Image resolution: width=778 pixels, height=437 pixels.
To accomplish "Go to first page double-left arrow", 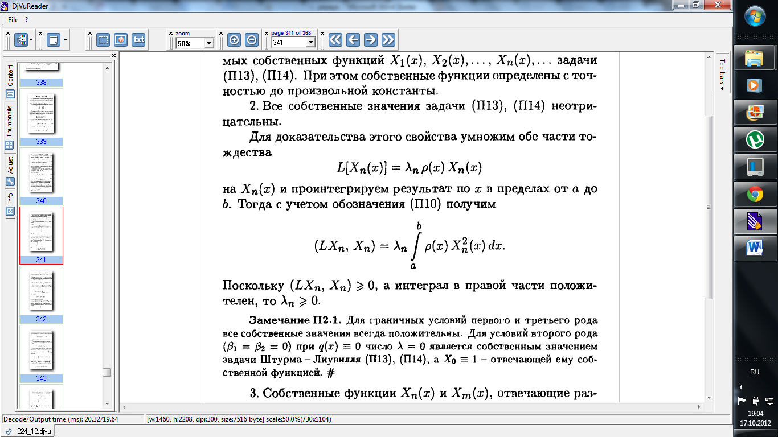I will pos(335,39).
